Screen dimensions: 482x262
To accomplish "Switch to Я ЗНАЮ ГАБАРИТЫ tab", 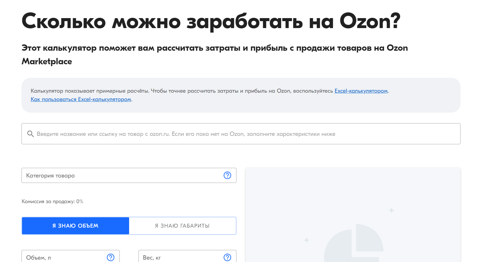I will (182, 226).
